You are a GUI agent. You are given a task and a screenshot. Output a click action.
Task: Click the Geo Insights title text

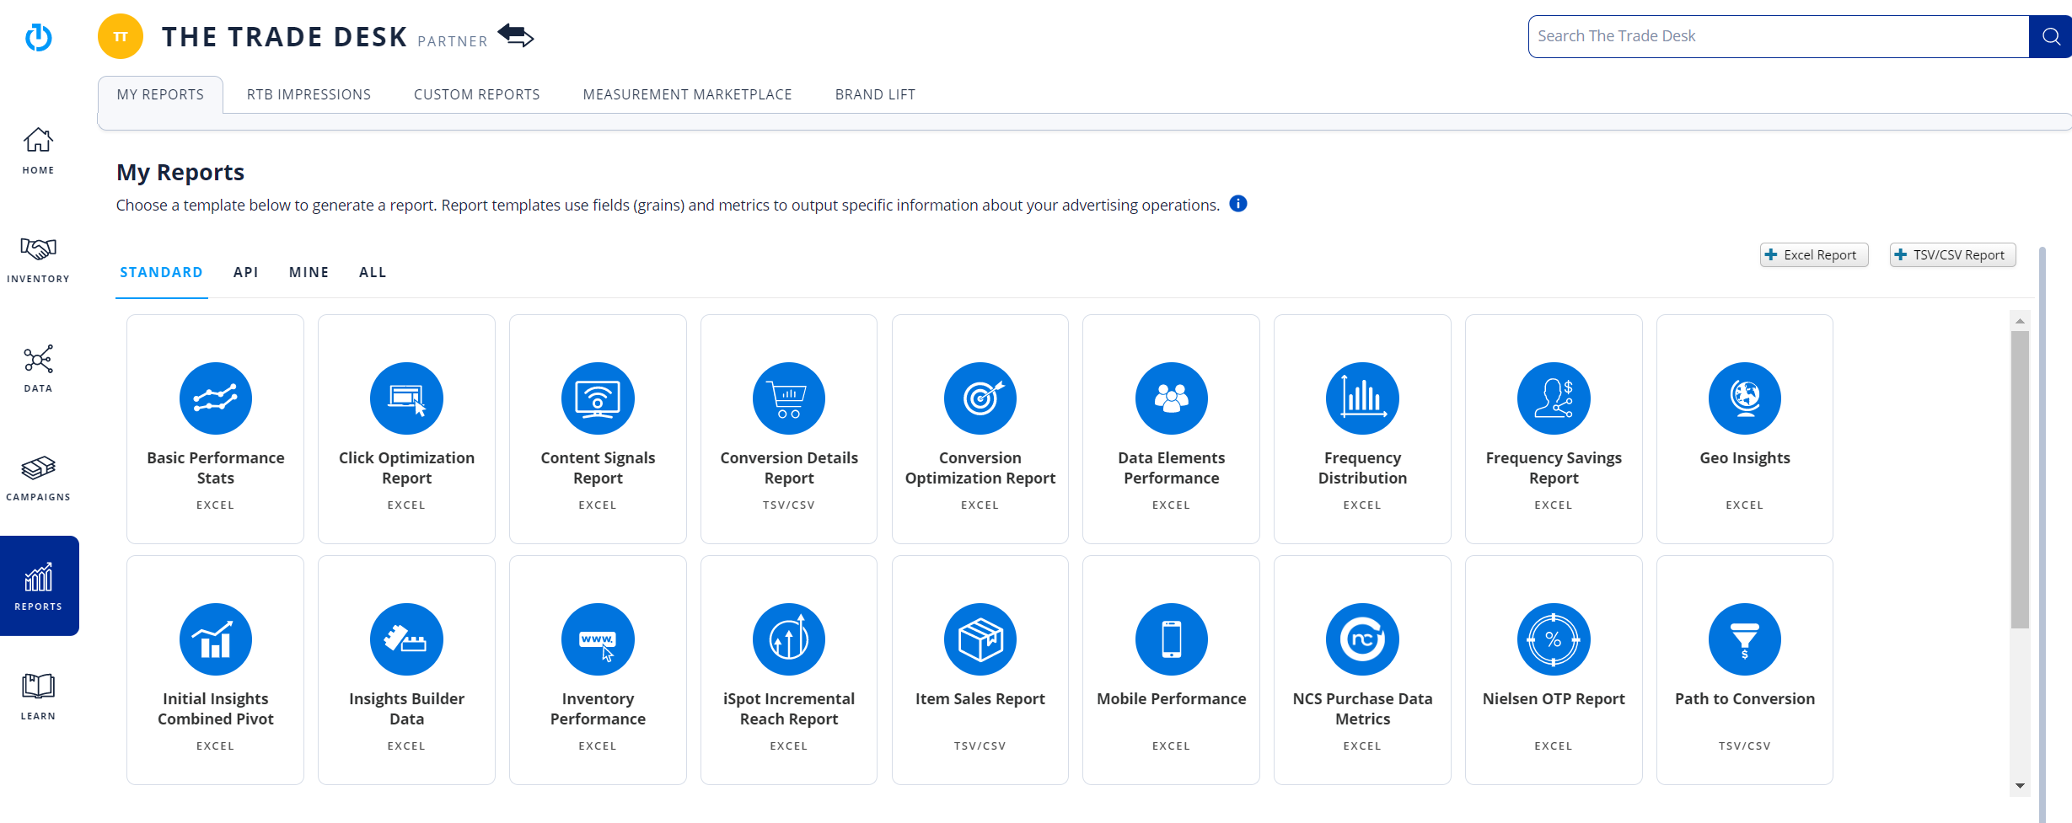click(1745, 457)
